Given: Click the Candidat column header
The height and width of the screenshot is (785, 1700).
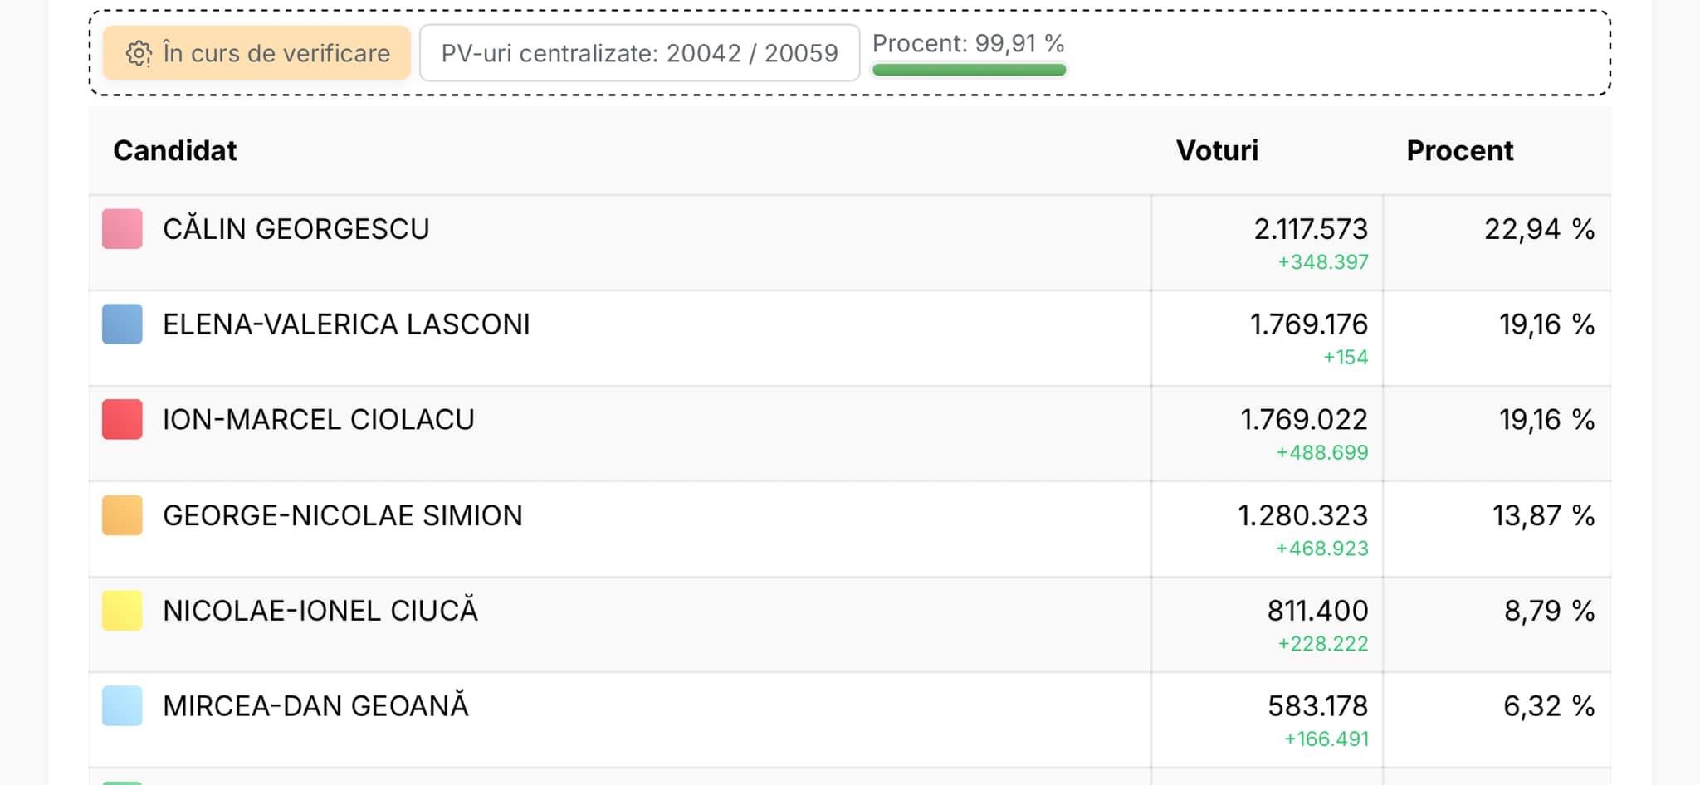Looking at the screenshot, I should [x=175, y=150].
